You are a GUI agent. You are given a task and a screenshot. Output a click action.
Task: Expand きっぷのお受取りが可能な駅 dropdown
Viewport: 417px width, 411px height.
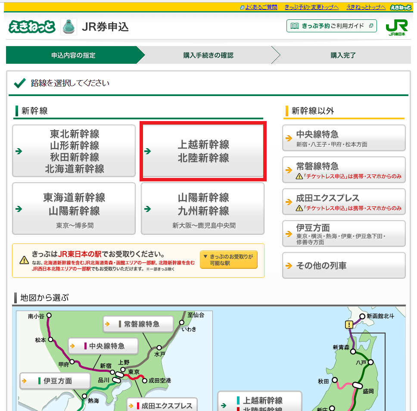[229, 260]
